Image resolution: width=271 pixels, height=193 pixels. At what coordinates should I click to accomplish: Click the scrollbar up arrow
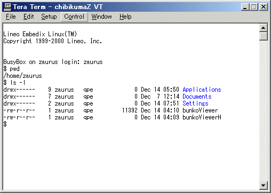point(264,28)
